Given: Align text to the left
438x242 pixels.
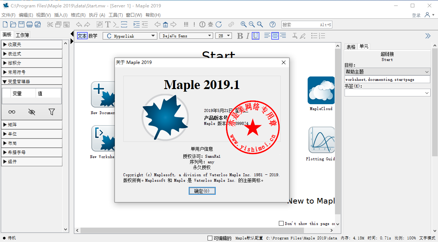Looking at the screenshot, I should pos(267,36).
